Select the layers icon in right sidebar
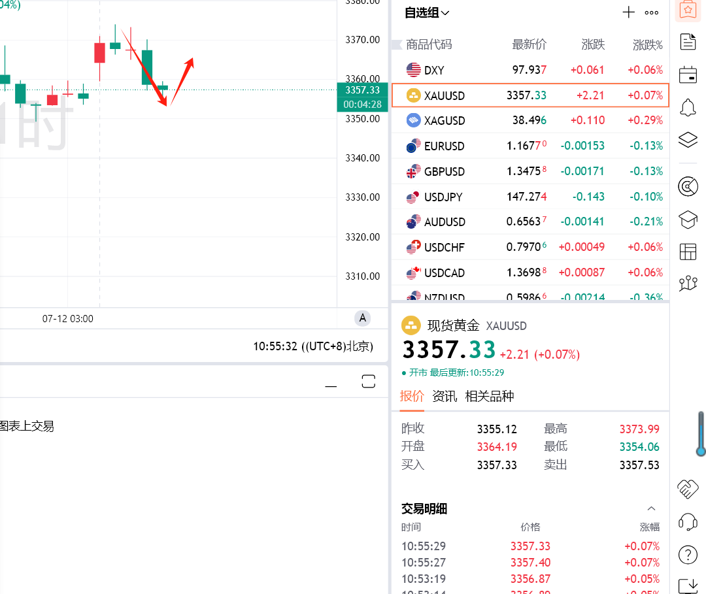706x594 pixels. click(x=688, y=139)
